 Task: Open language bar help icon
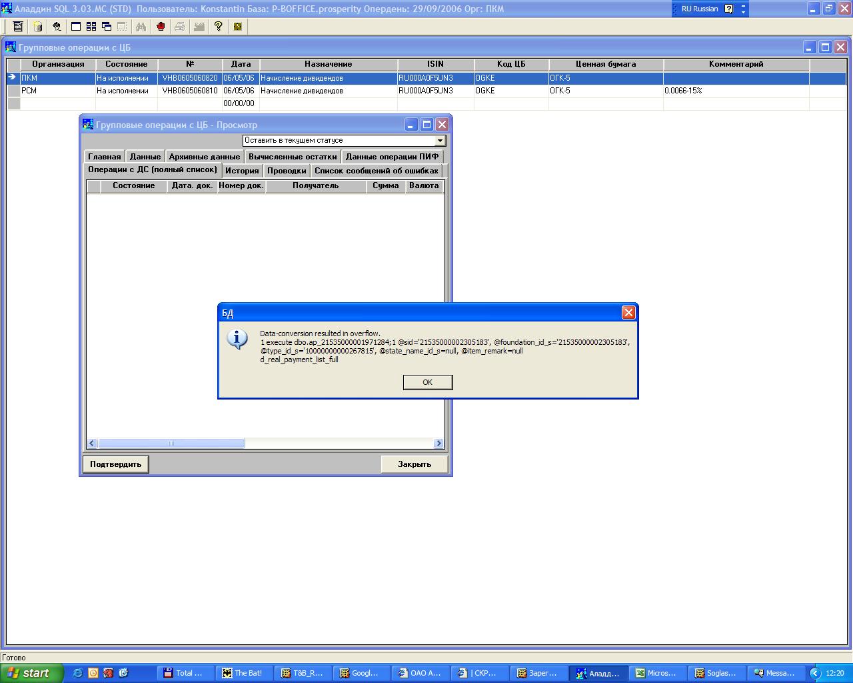pos(729,9)
